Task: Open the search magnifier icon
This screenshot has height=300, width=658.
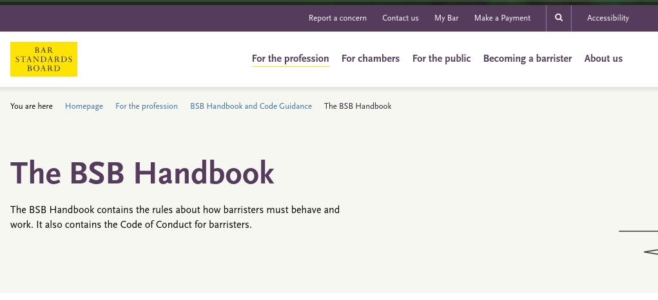Action: click(559, 17)
